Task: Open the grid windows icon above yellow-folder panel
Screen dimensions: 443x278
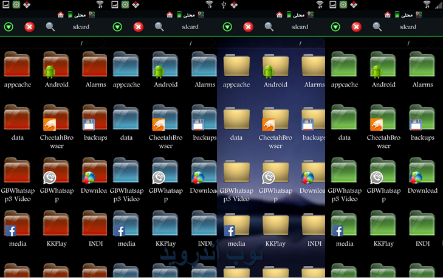Action: coord(311,15)
